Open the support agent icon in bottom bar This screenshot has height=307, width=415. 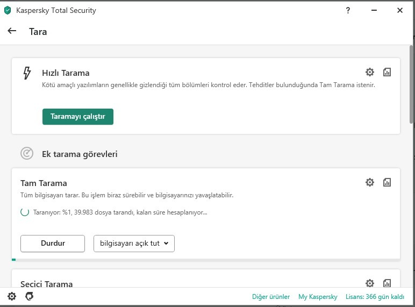[x=30, y=296]
